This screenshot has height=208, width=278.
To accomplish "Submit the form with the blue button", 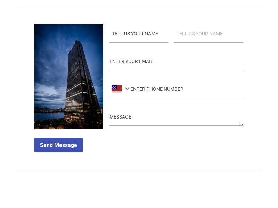I will pyautogui.click(x=58, y=145).
